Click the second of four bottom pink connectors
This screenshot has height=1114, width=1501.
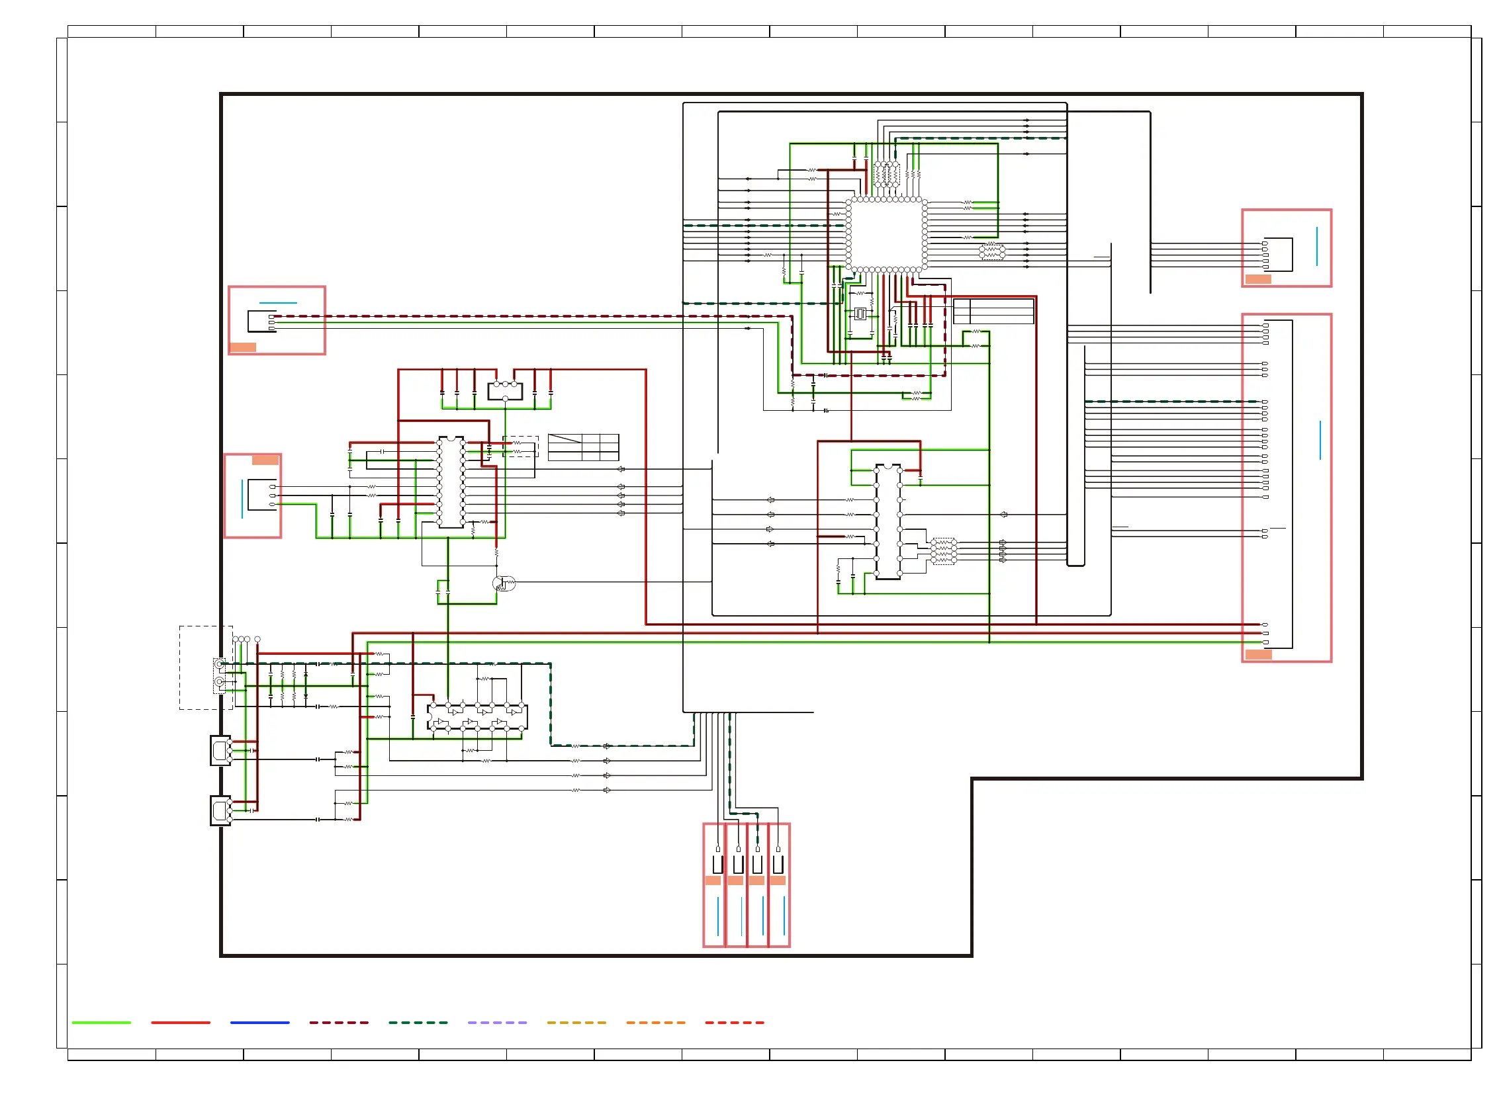tap(736, 885)
